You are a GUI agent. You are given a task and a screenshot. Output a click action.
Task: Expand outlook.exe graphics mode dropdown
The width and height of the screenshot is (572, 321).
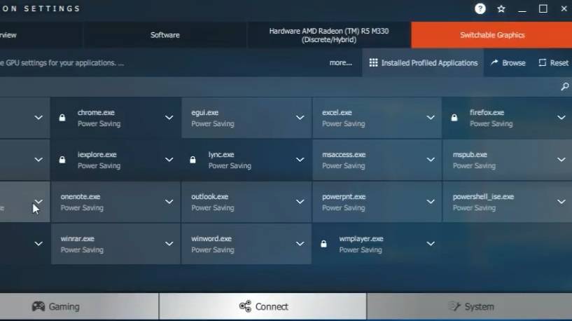click(300, 202)
